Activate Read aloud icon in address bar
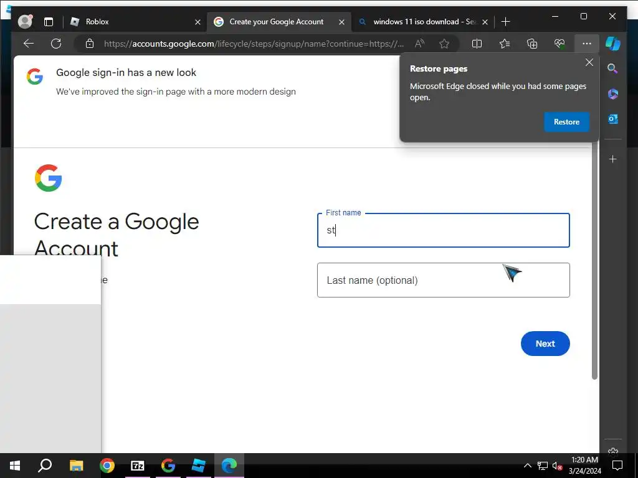 419,44
